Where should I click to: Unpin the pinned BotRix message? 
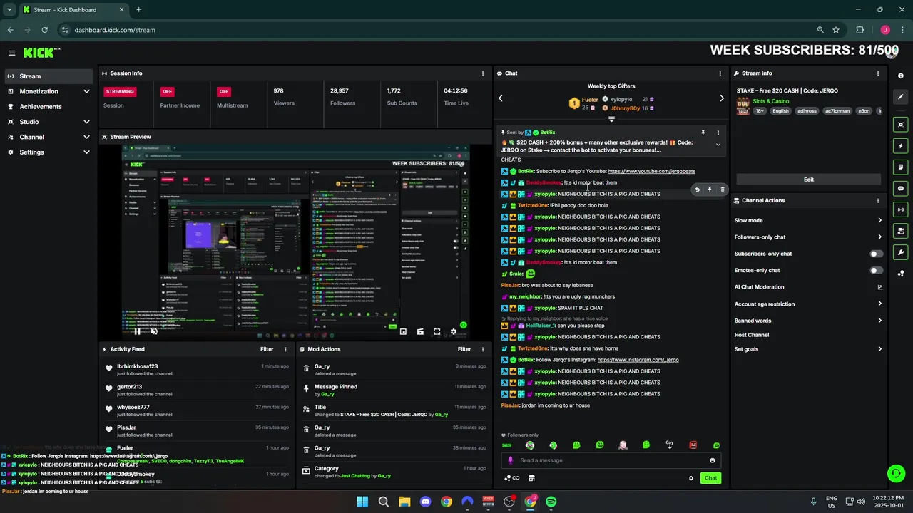tap(703, 133)
